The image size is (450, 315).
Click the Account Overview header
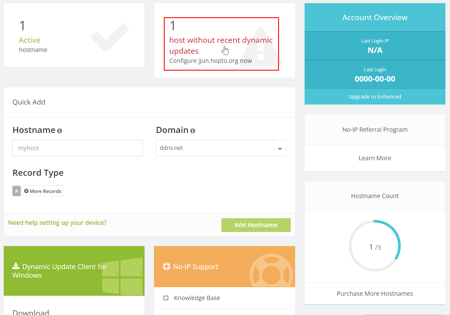point(375,18)
